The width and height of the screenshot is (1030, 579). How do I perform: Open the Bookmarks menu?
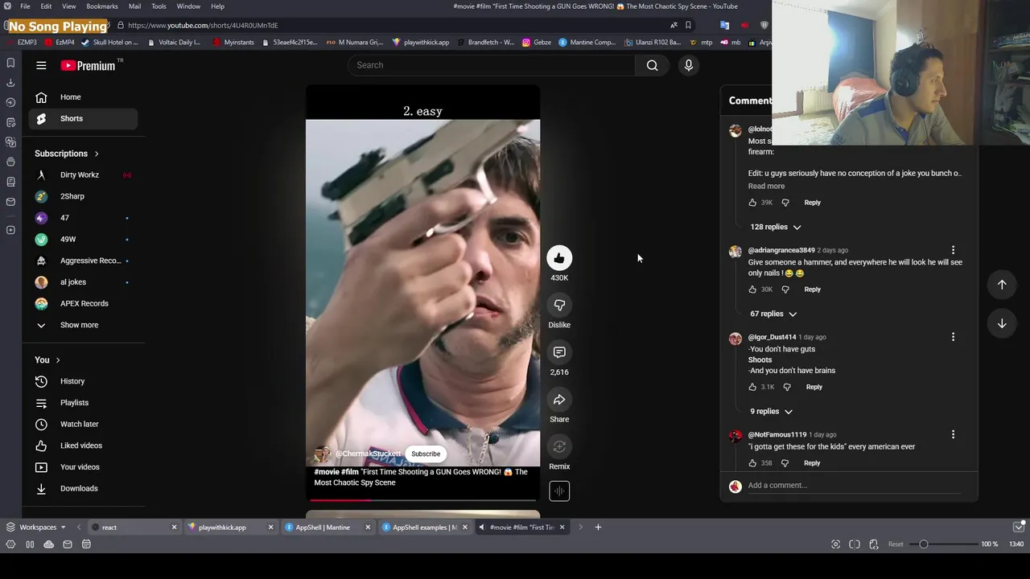(102, 6)
